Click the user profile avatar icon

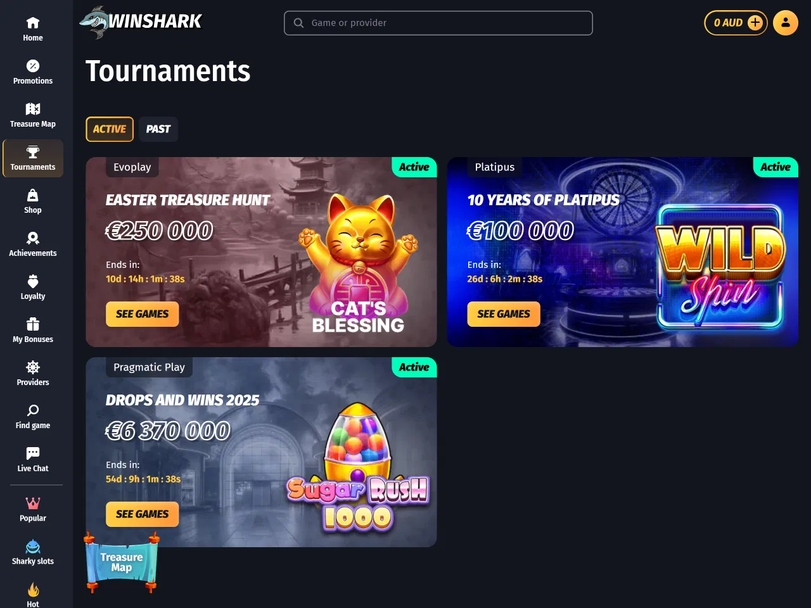click(786, 23)
